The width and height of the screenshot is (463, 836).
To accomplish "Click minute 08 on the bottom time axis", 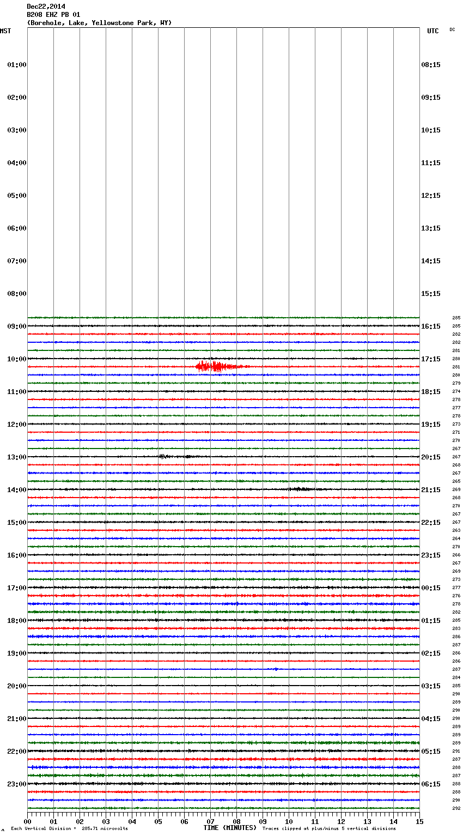I will pos(236,821).
